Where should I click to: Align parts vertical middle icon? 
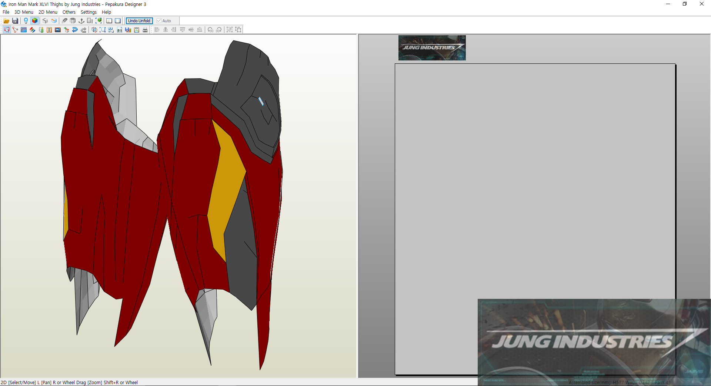pyautogui.click(x=191, y=30)
